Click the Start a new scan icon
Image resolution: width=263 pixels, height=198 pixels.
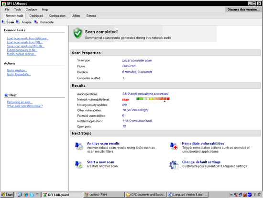pyautogui.click(x=79, y=164)
